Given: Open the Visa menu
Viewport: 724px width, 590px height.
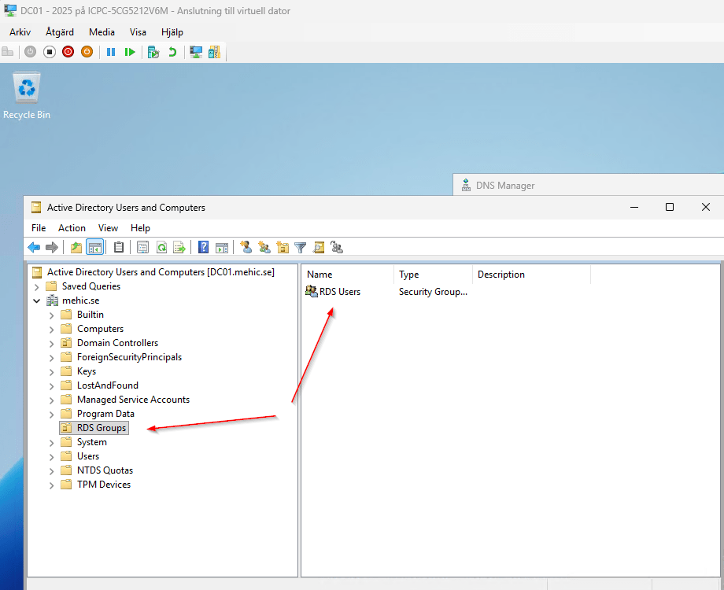Looking at the screenshot, I should pyautogui.click(x=138, y=32).
